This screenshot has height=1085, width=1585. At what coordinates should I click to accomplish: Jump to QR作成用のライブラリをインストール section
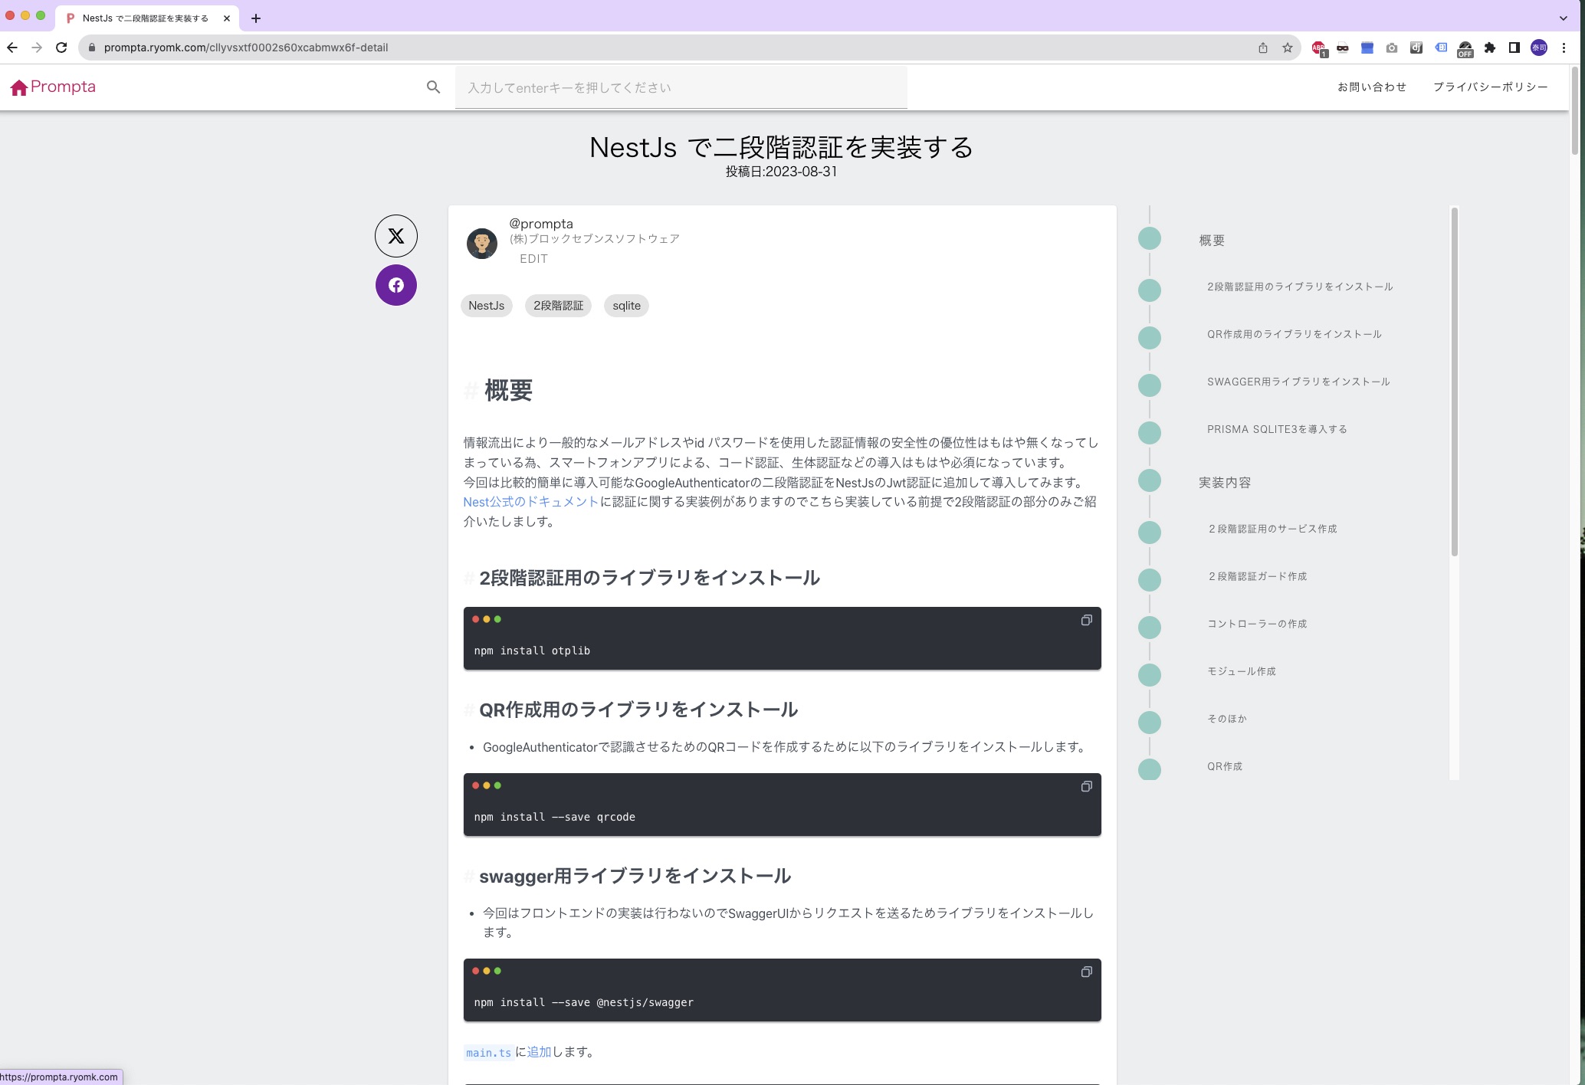1295,334
